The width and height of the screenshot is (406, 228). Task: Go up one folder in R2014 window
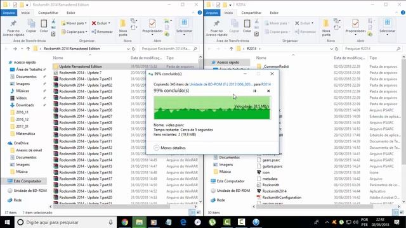[x=231, y=49]
